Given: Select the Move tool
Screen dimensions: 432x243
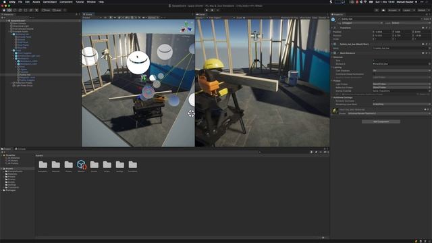Looking at the screenshot, I should click(x=9, y=10).
